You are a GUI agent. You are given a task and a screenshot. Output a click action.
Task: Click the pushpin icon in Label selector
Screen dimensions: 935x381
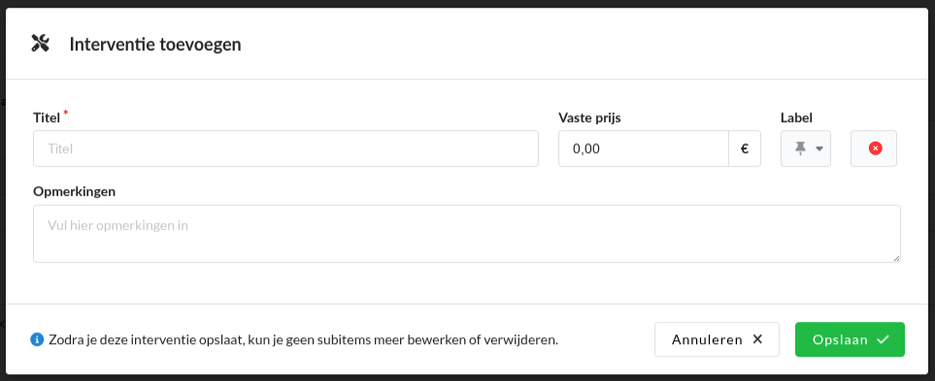pos(800,148)
